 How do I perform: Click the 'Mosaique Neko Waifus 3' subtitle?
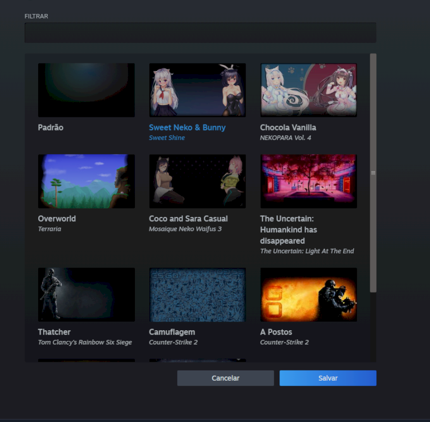(185, 229)
